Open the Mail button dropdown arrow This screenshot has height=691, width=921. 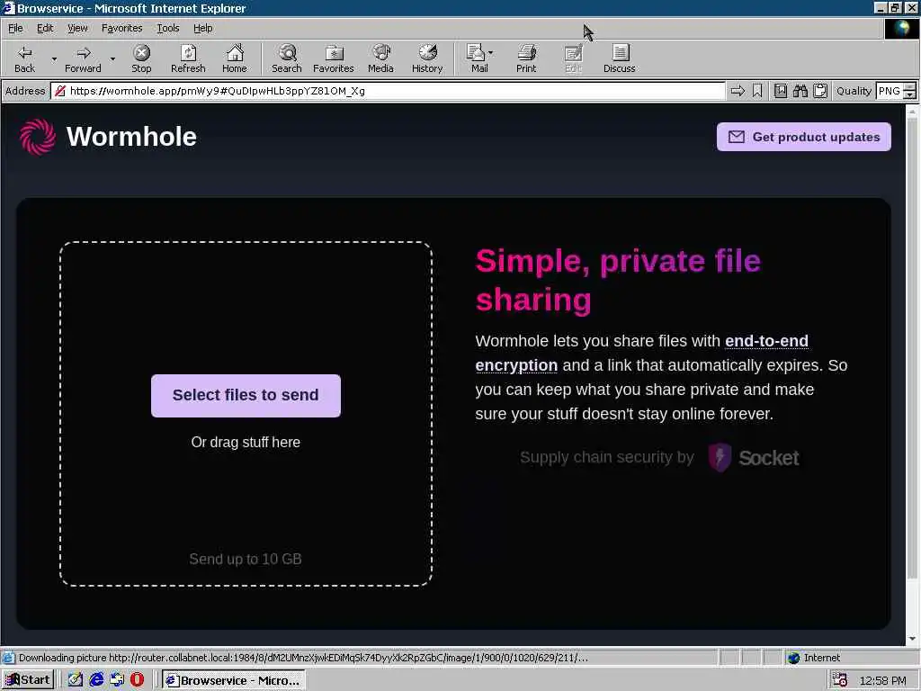(x=490, y=53)
